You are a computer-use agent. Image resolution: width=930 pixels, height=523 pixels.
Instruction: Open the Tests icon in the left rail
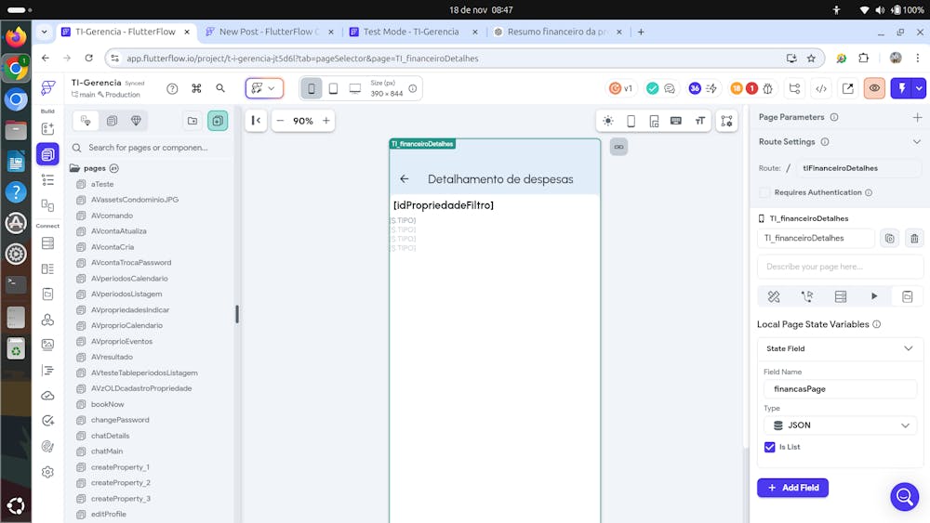pos(47,421)
